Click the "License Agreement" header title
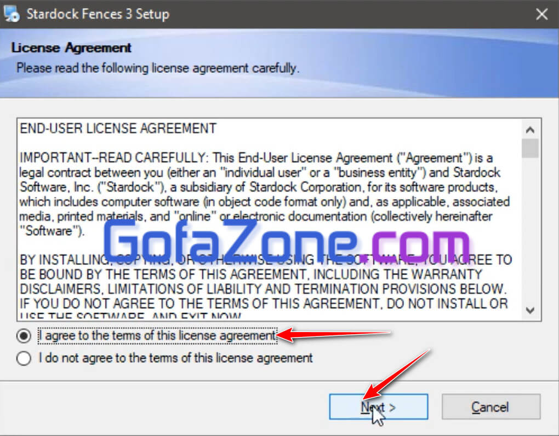 click(x=71, y=48)
